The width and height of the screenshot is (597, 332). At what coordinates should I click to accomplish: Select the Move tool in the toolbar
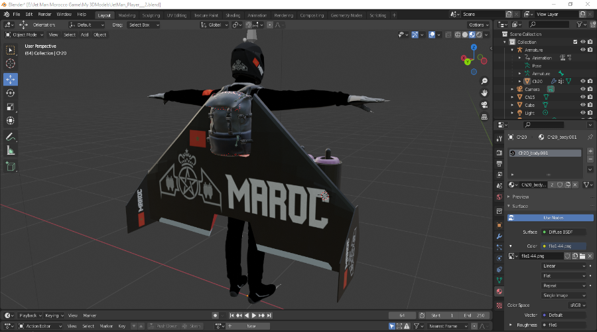(x=11, y=79)
